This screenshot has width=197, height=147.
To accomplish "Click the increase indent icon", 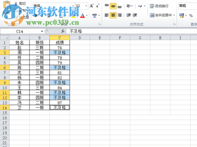I will [135, 15].
